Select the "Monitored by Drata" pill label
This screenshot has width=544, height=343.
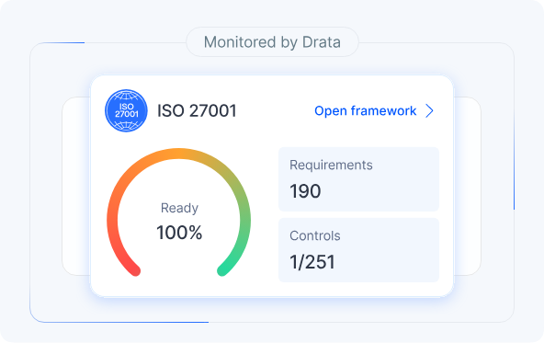[x=272, y=42]
